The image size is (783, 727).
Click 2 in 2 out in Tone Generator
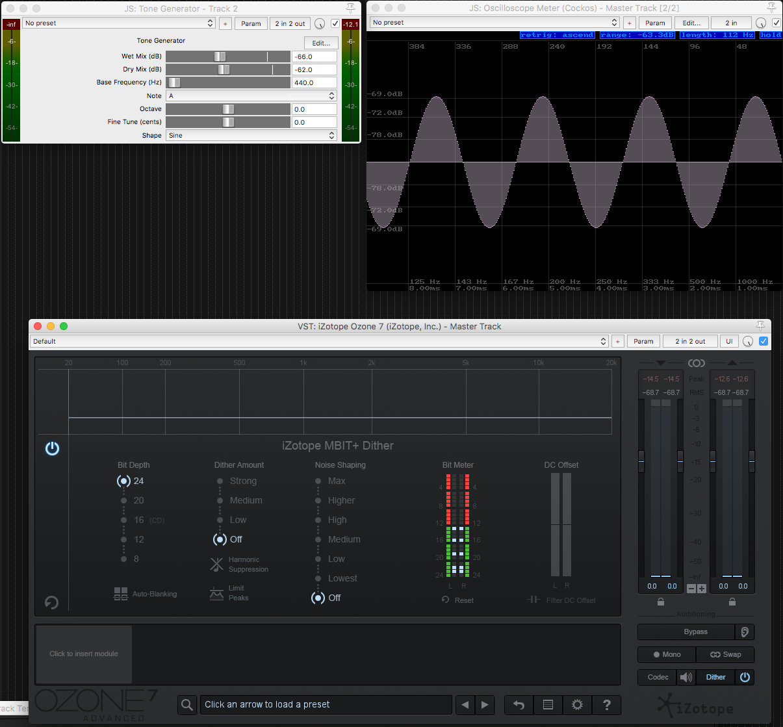click(290, 23)
